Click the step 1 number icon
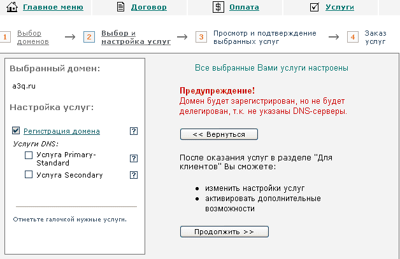The height and width of the screenshot is (259, 400). click(6, 37)
